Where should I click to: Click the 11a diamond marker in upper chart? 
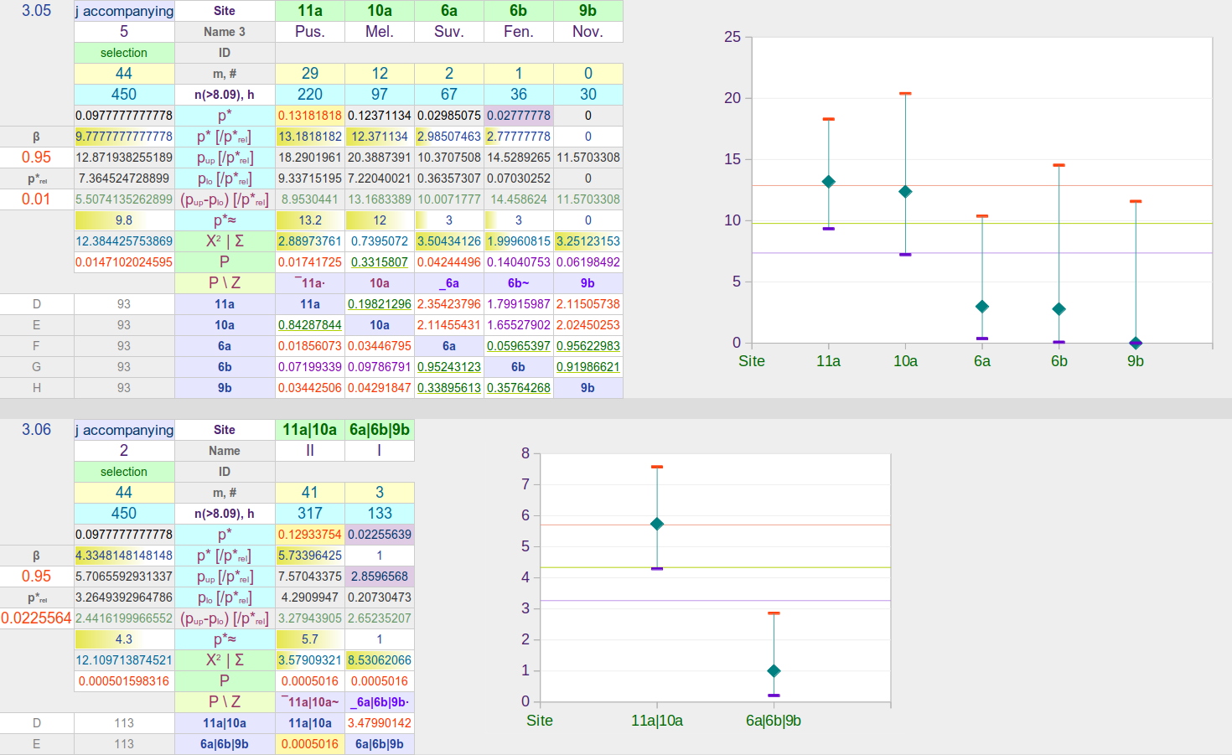point(828,182)
